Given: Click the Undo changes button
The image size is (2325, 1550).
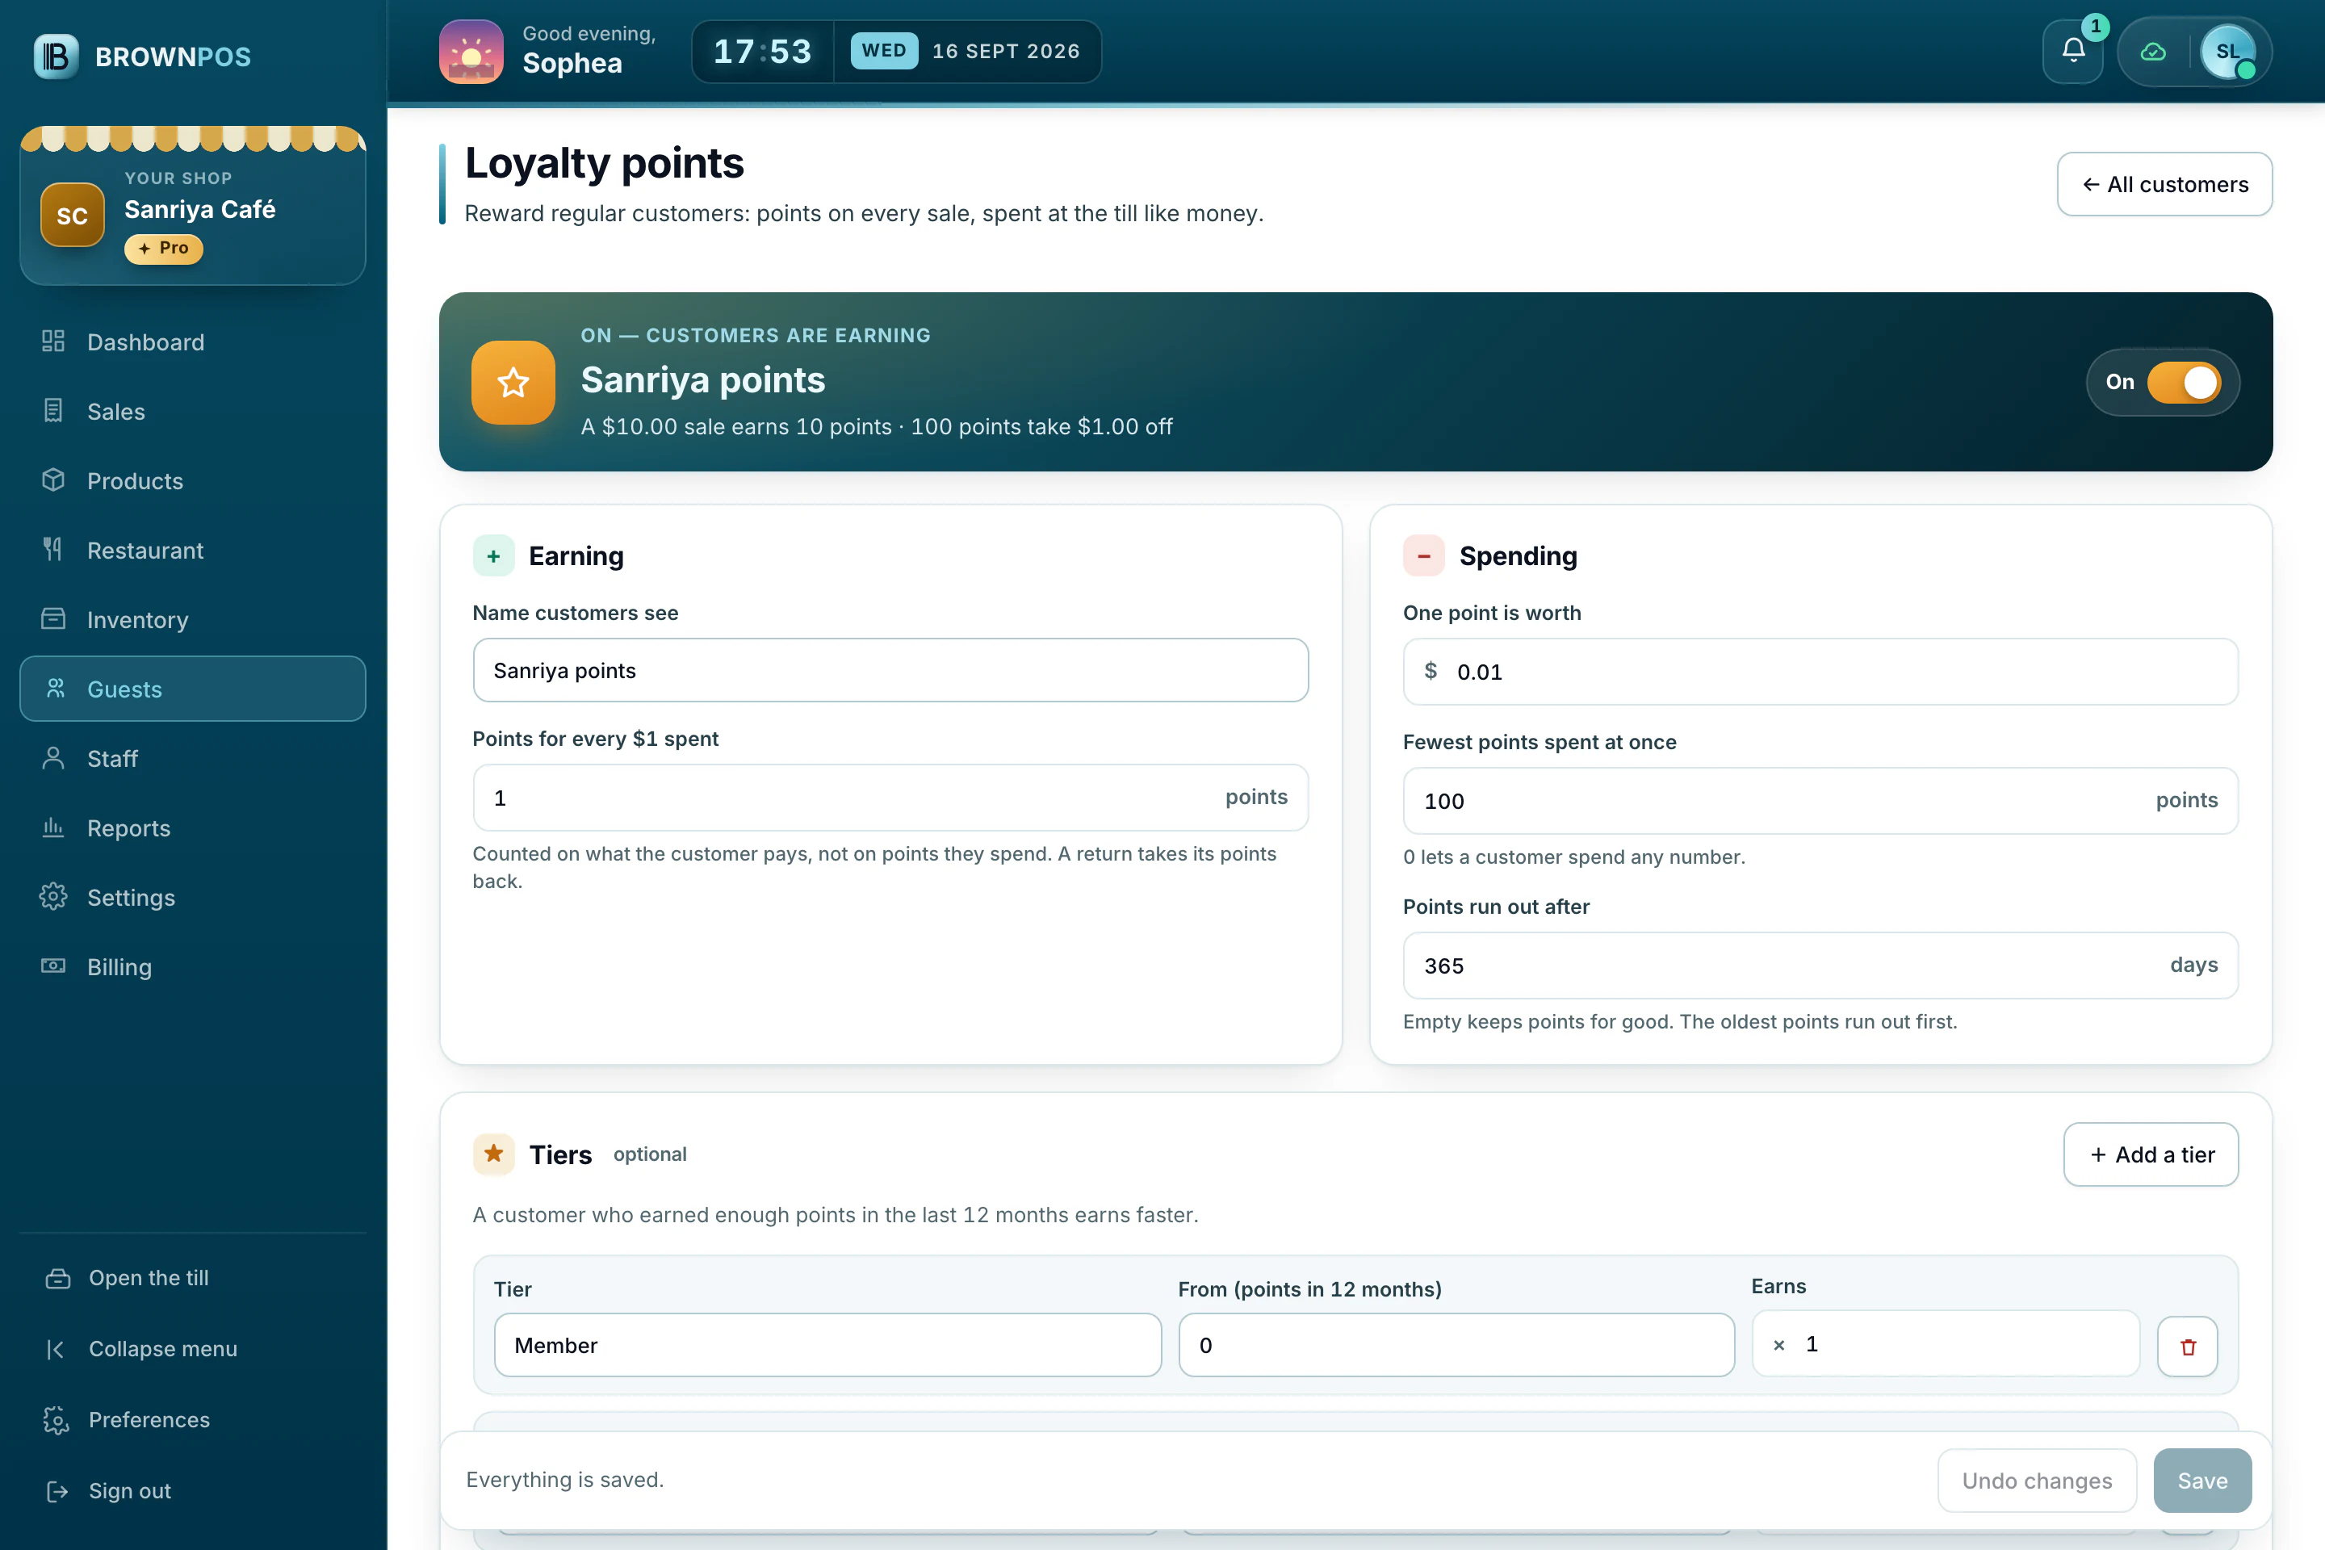Looking at the screenshot, I should 2036,1481.
